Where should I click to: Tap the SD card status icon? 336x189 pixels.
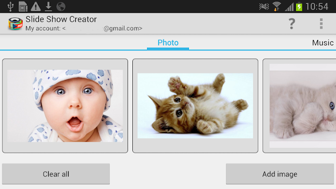coord(23,6)
